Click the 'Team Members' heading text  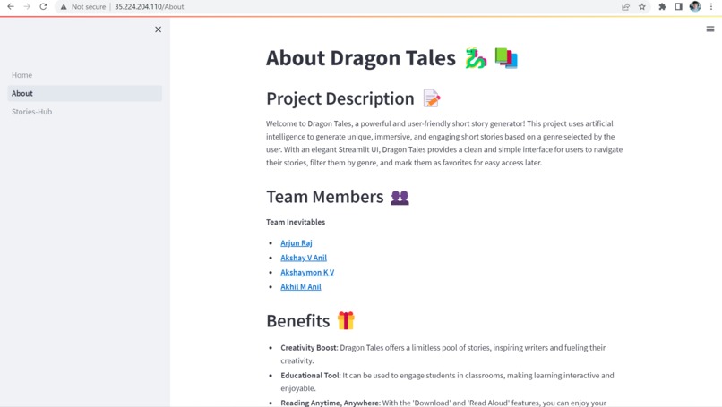(x=324, y=197)
